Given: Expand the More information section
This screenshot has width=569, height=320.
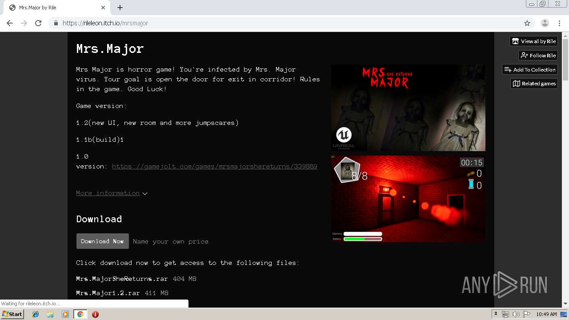Looking at the screenshot, I should point(112,193).
